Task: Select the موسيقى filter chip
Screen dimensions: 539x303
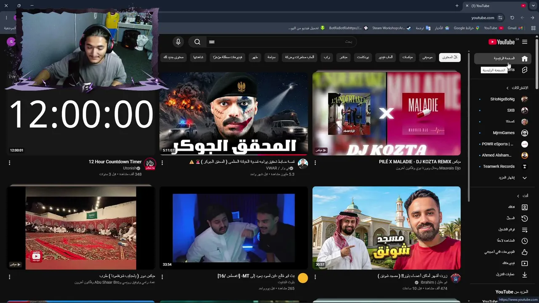Action: [x=427, y=57]
